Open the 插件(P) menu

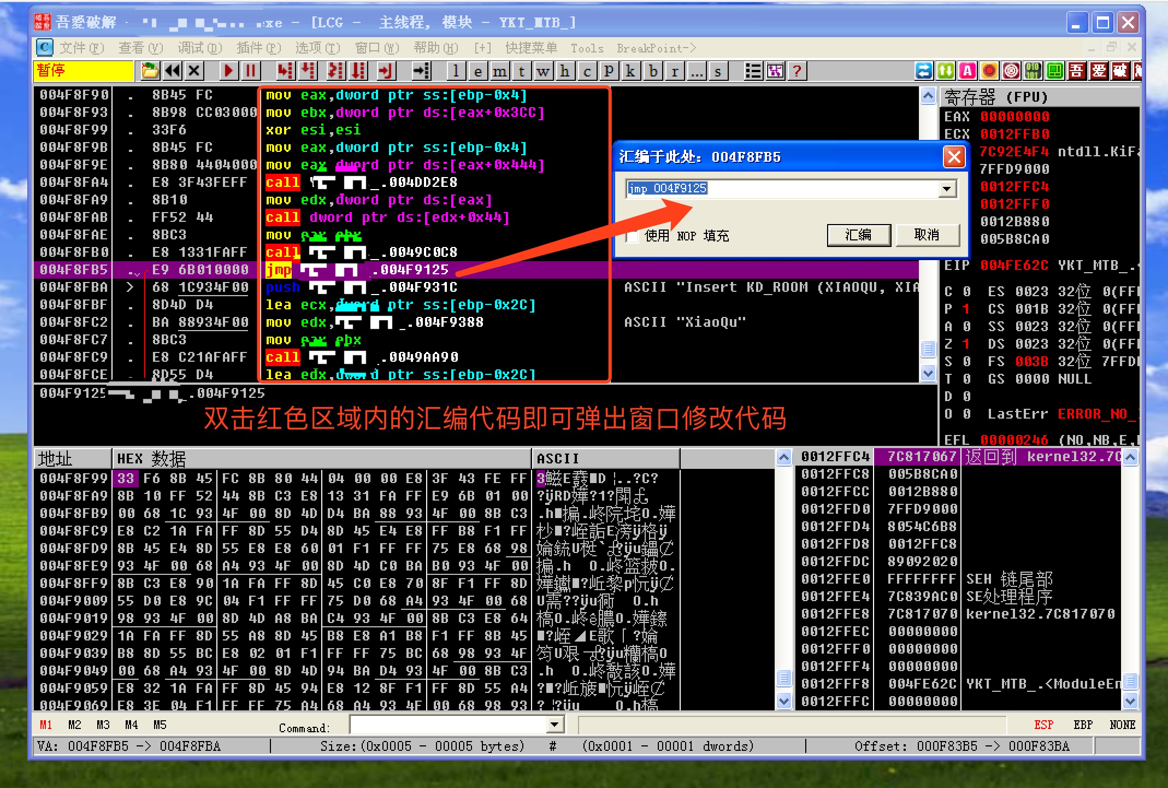[258, 48]
